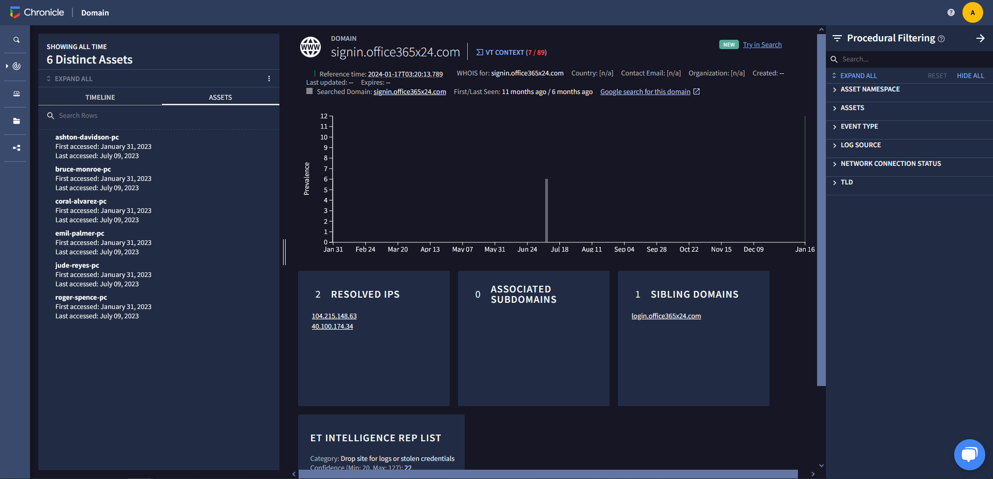The image size is (993, 479).
Task: Click HIDE ALL in filtering panel
Action: coord(970,75)
